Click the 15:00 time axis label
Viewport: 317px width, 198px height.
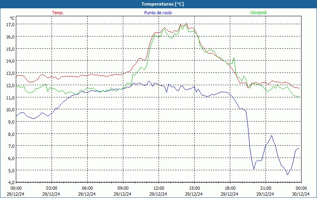pos(194,188)
